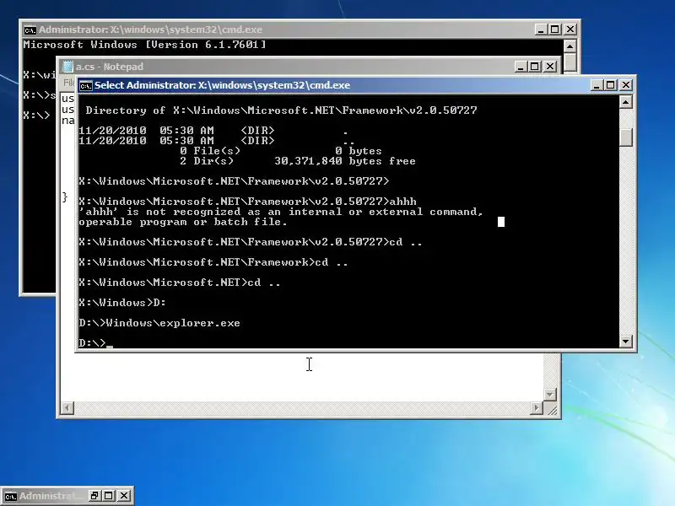The image size is (675, 506).
Task: Open the File menu in Notepad
Action: (x=69, y=82)
